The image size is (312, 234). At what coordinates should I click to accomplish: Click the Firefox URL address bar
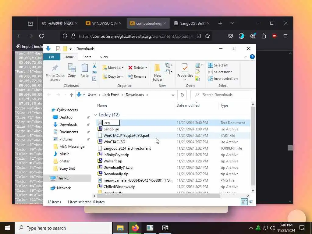pyautogui.click(x=135, y=36)
